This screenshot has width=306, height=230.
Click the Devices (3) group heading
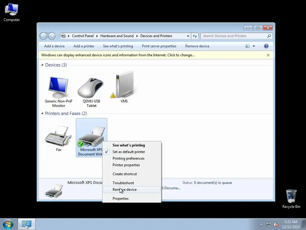(x=56, y=65)
